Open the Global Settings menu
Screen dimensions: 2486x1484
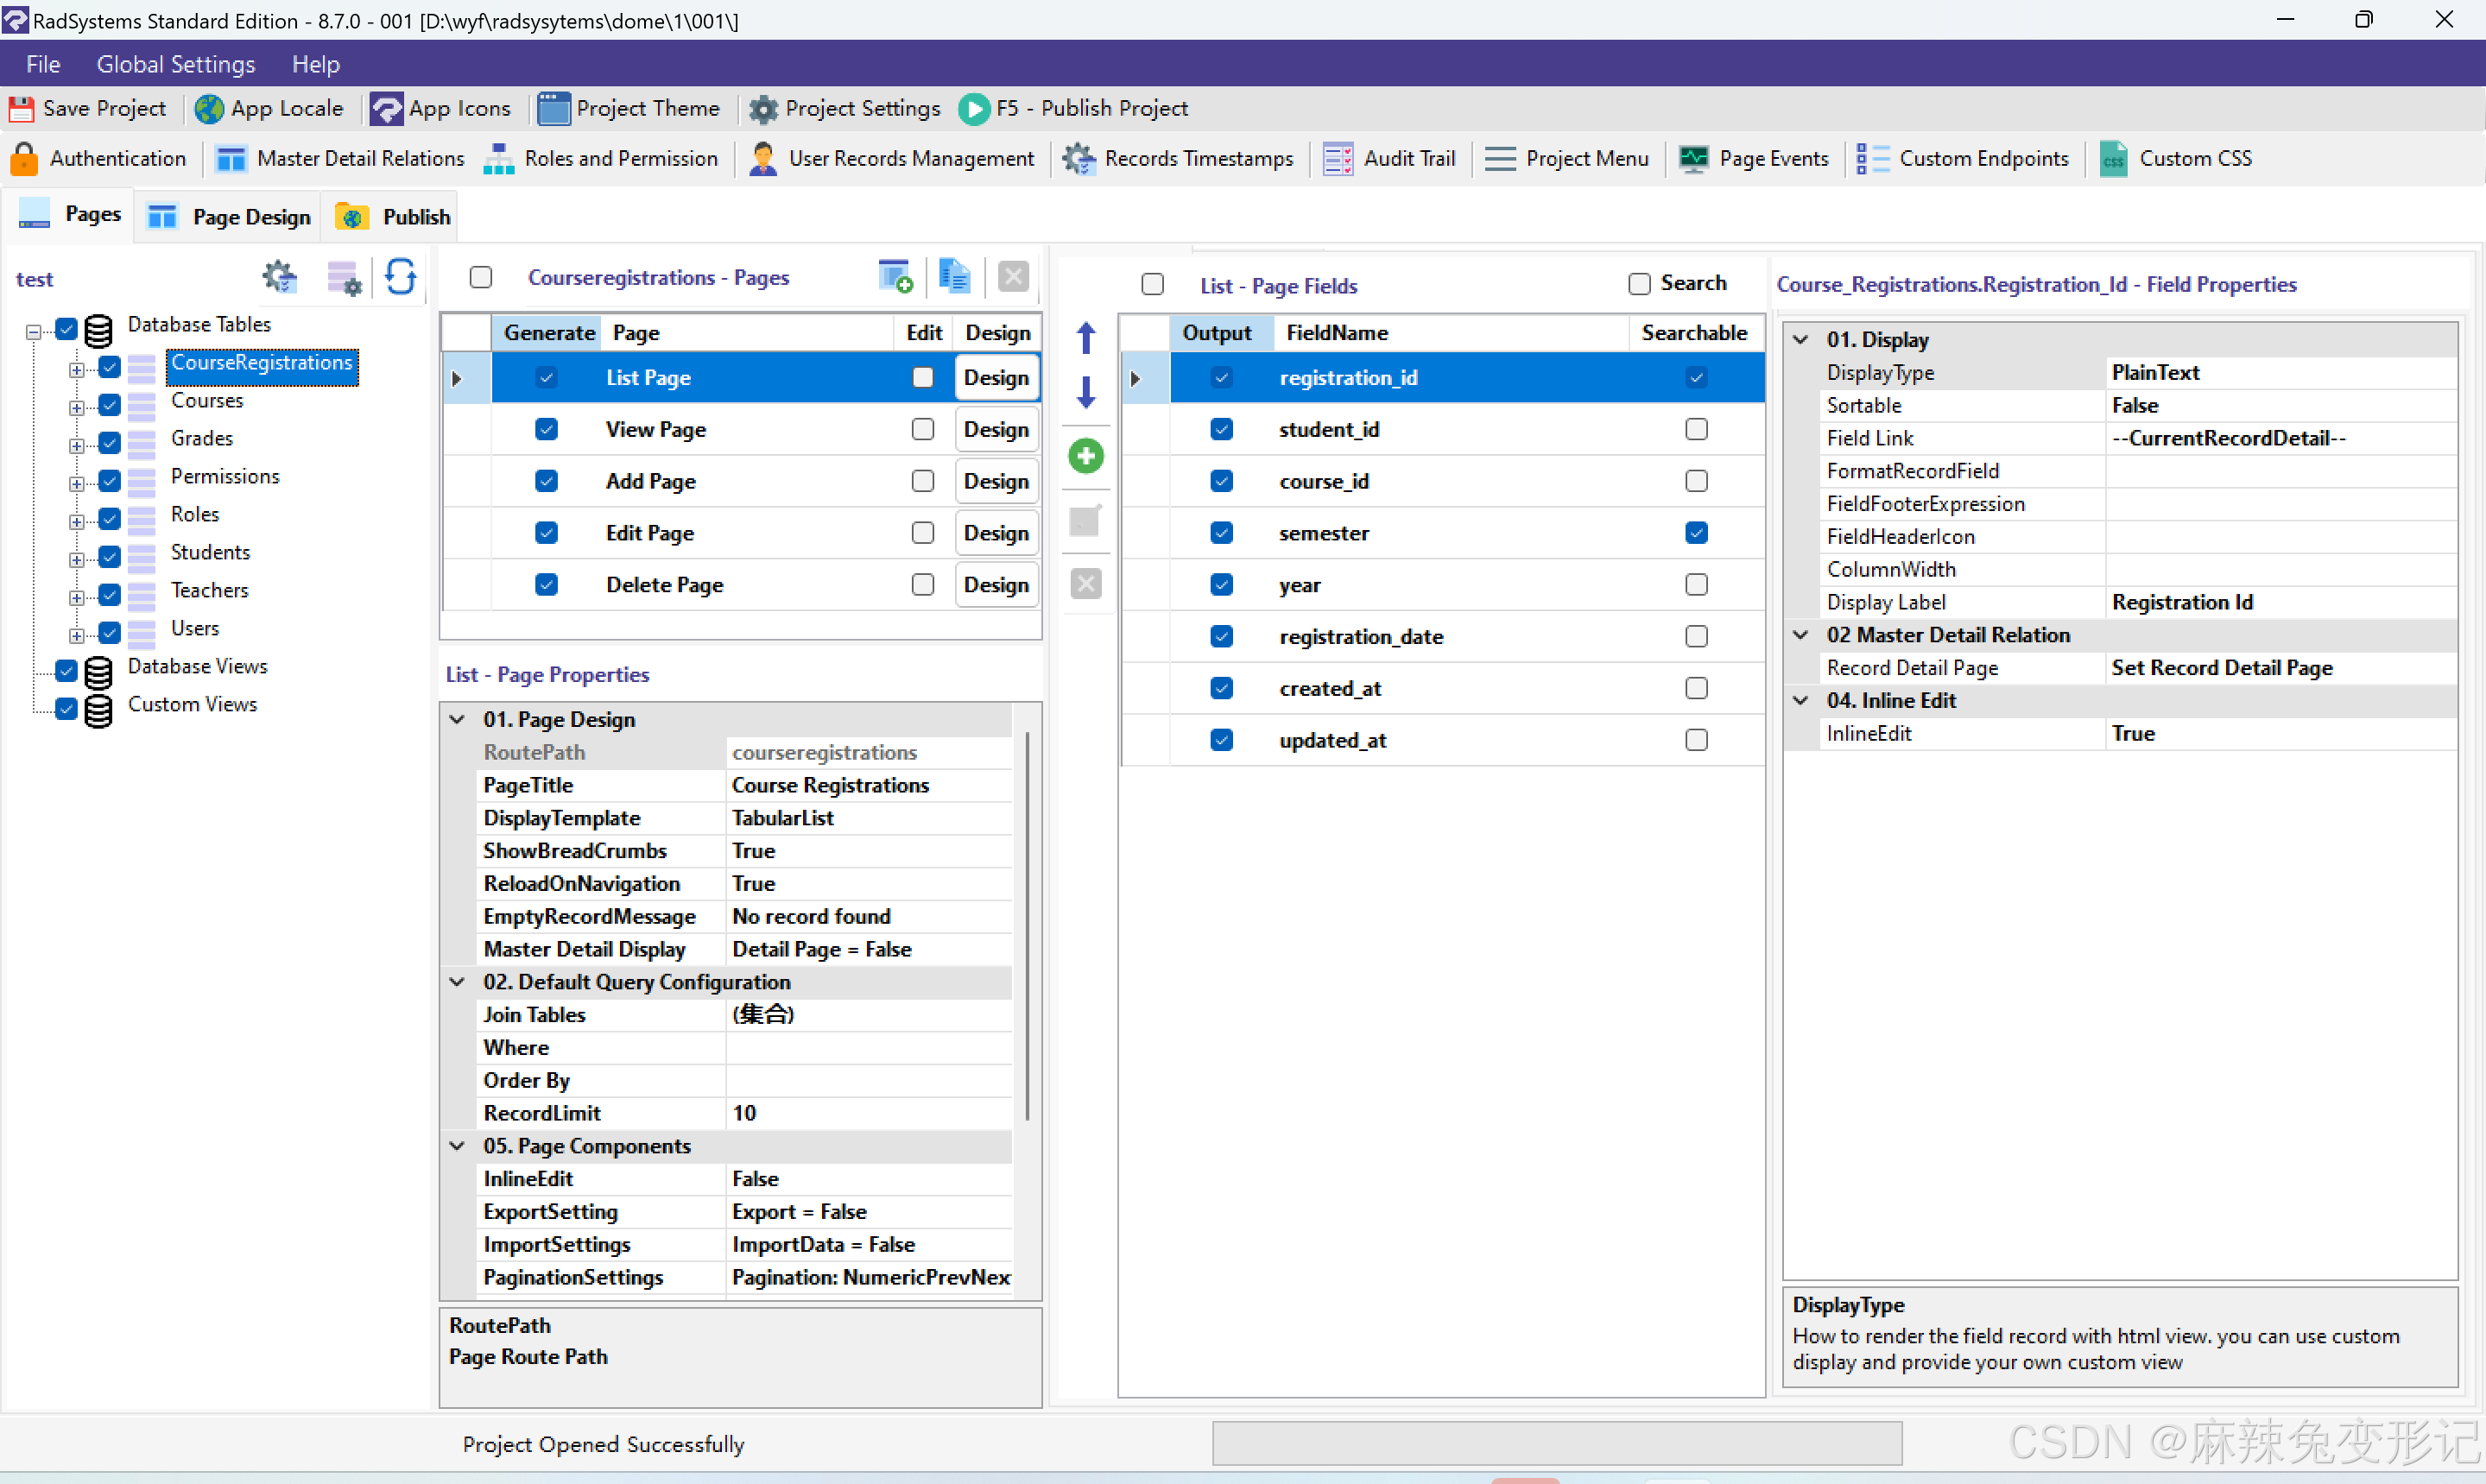[175, 64]
